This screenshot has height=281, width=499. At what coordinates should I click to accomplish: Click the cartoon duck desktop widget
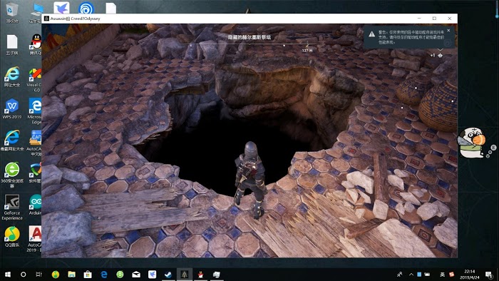[x=472, y=143]
